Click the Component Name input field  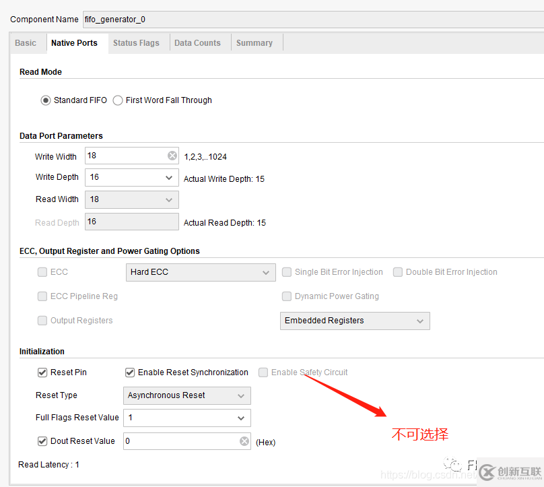point(313,20)
